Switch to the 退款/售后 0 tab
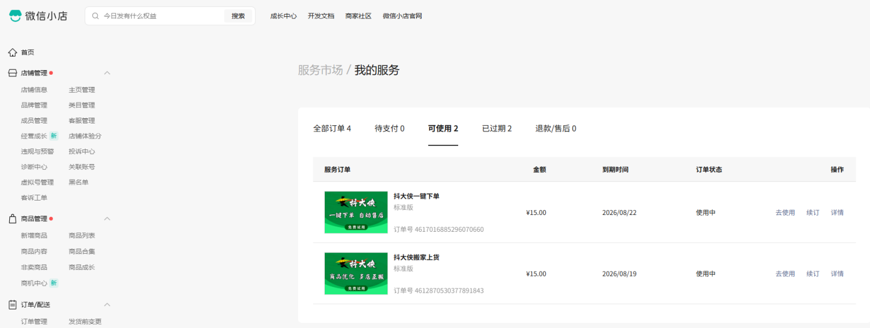 click(556, 129)
